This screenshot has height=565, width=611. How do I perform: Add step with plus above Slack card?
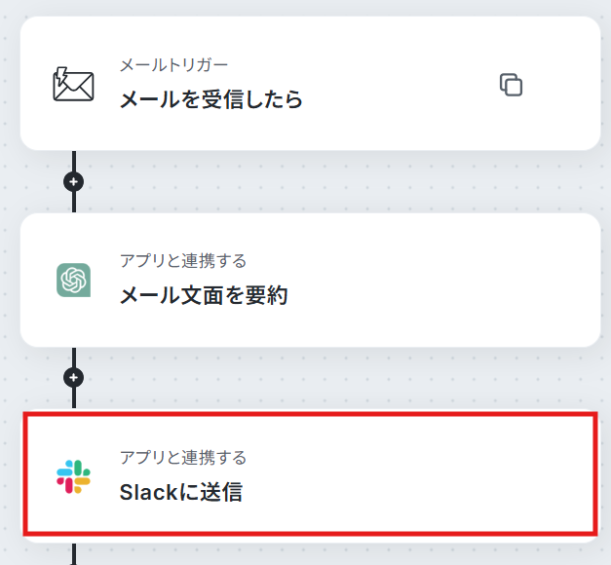74,378
